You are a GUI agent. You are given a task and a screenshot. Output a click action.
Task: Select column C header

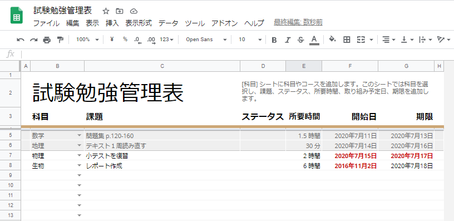[x=162, y=66]
